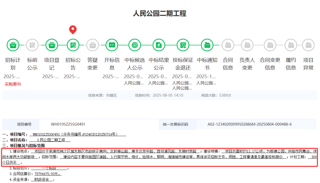The image size is (320, 183).
Task: Select the 中标候选人公示 target icon
Action: [x=135, y=45]
